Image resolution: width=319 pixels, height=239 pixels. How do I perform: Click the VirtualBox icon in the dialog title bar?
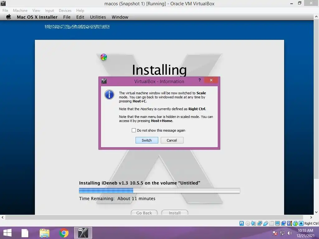(x=104, y=81)
